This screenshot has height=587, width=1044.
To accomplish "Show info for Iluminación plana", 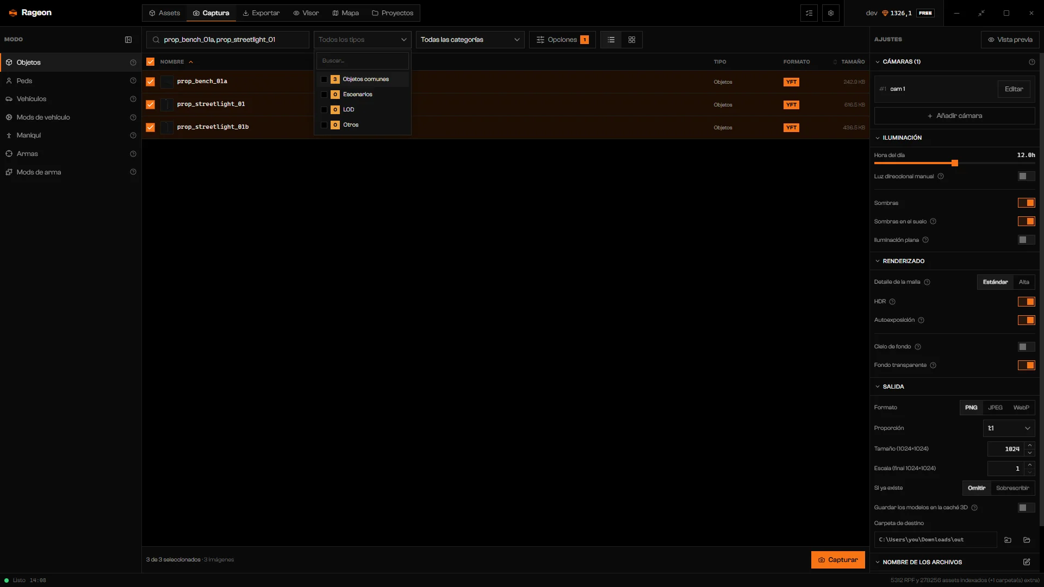I will [925, 240].
